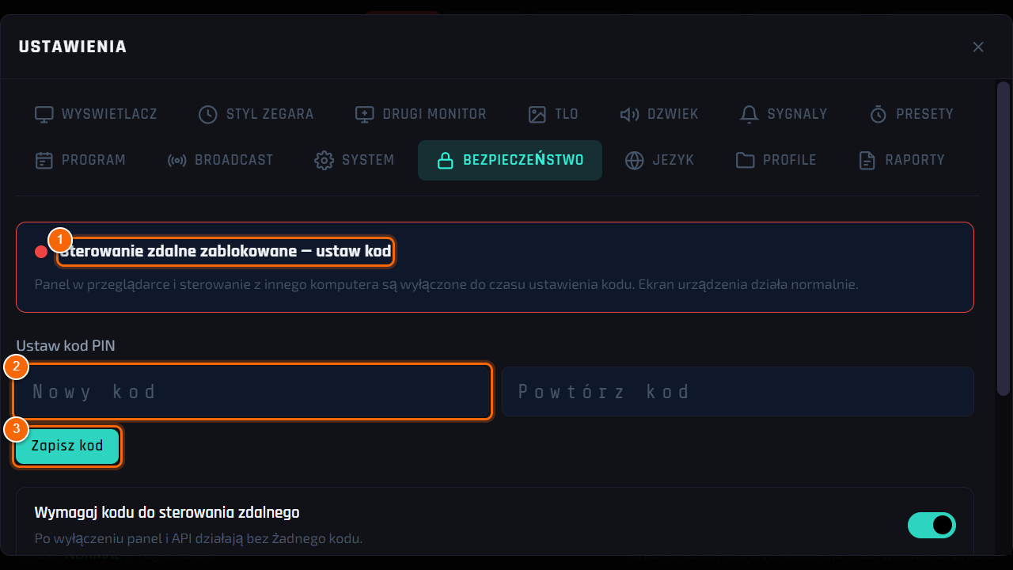1013x570 pixels.
Task: Click the globe icon for Jezyk
Action: pos(634,160)
